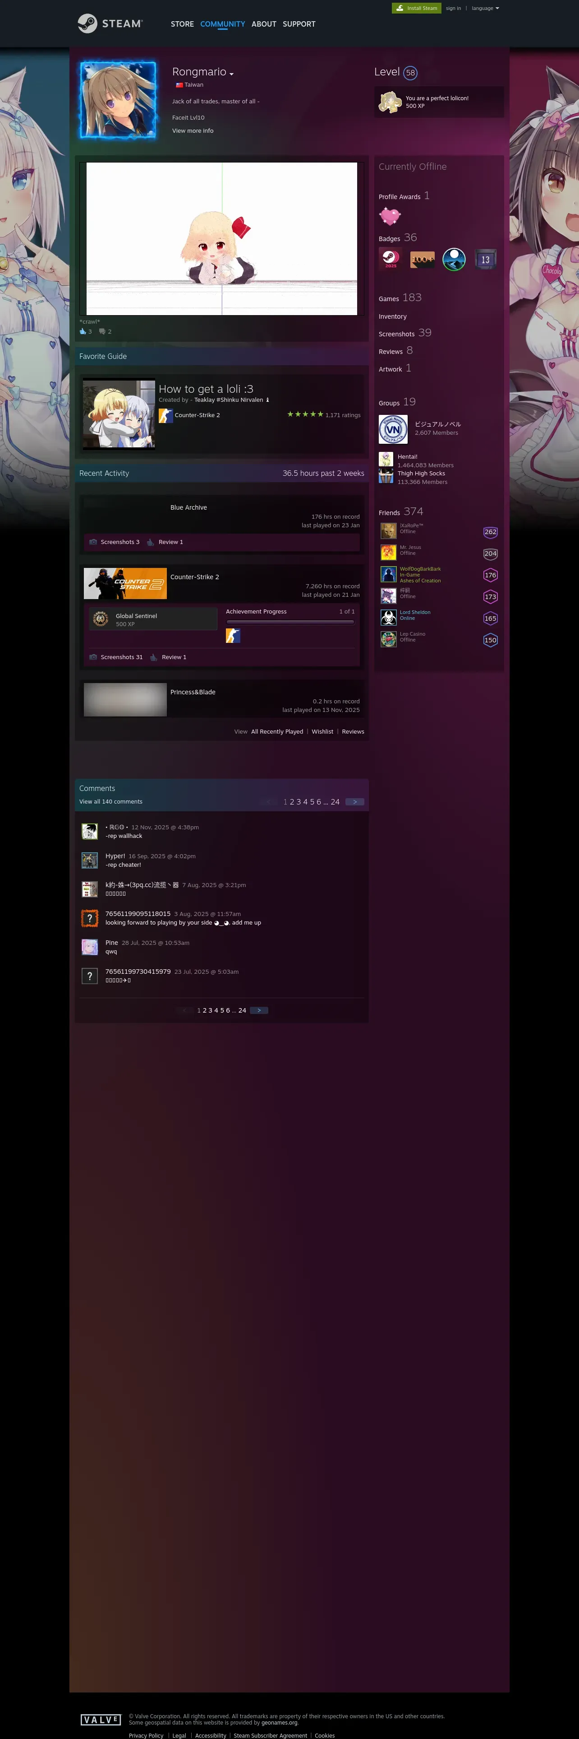Click the Install Steam button
Screen dimensions: 579x1739
pyautogui.click(x=417, y=8)
